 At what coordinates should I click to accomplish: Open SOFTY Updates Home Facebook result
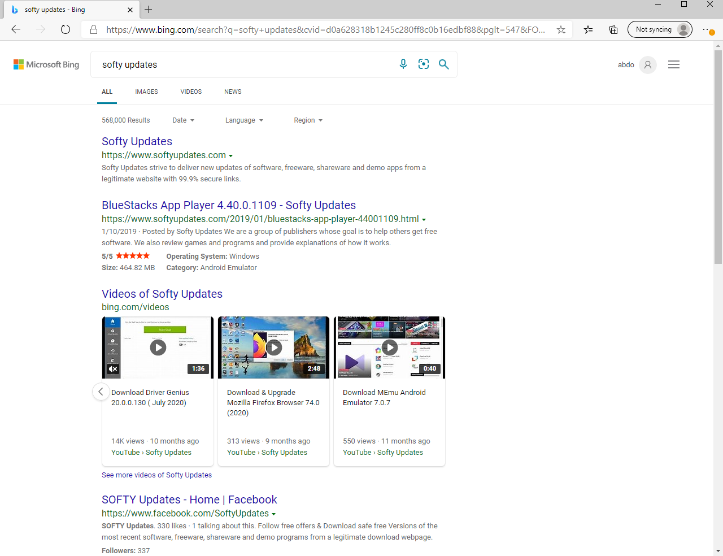(x=189, y=499)
